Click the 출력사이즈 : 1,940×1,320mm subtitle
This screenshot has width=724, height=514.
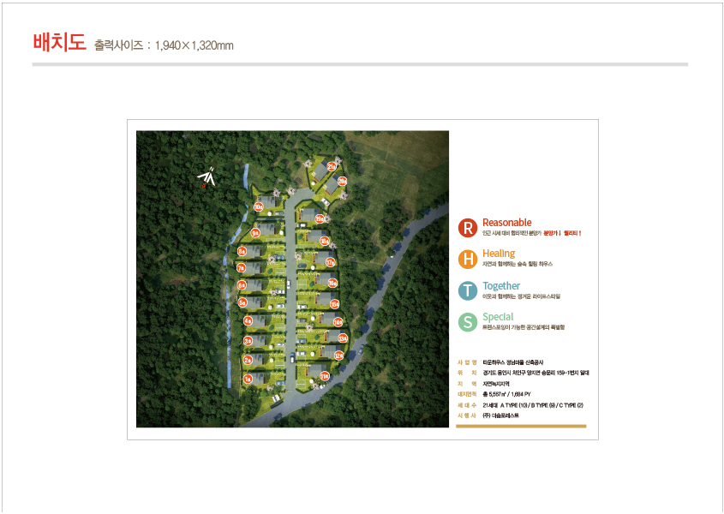[x=164, y=45]
